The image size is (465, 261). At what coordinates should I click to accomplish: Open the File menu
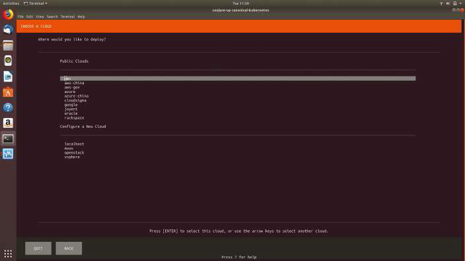[20, 16]
